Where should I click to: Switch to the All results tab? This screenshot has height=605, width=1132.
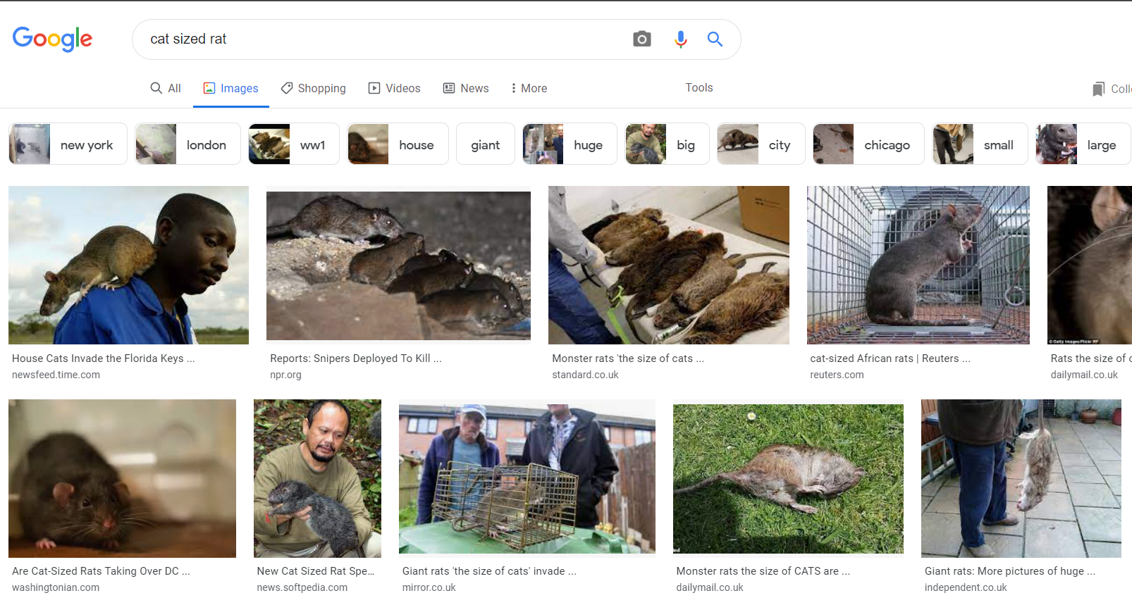click(166, 88)
